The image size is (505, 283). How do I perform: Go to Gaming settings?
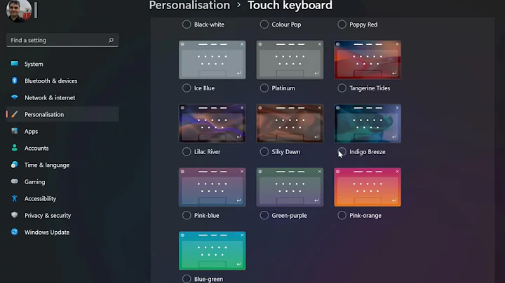coord(62,181)
